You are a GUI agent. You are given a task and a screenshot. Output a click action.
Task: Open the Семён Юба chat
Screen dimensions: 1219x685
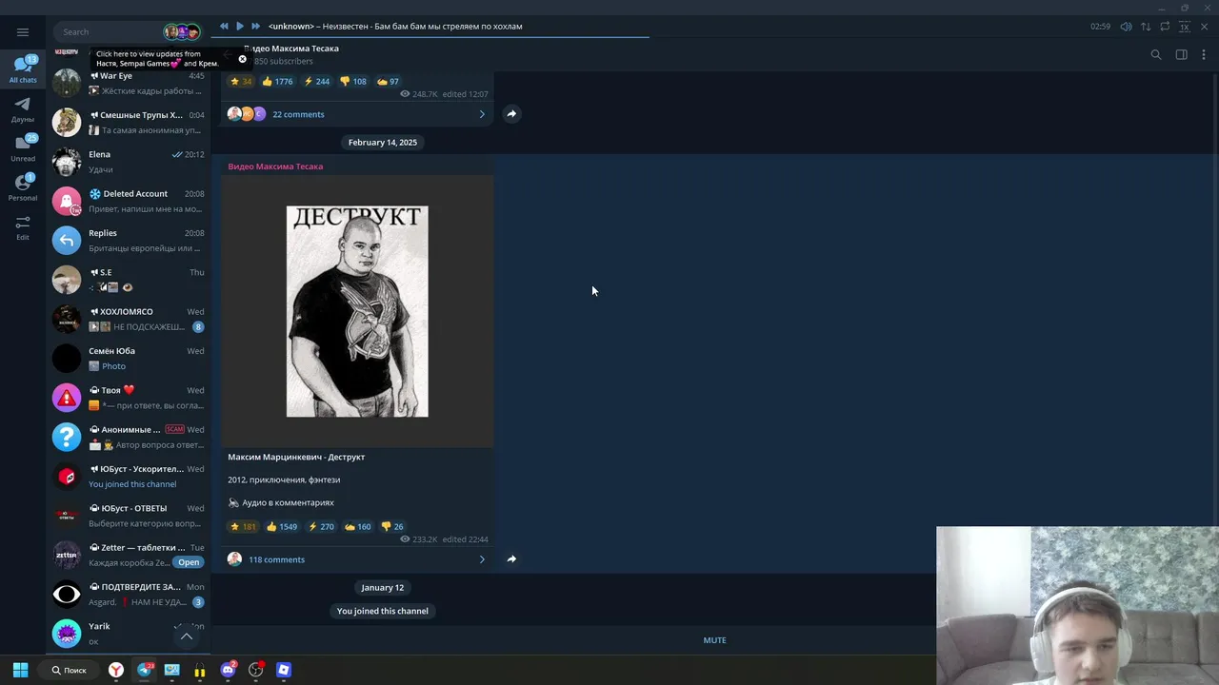pos(129,358)
